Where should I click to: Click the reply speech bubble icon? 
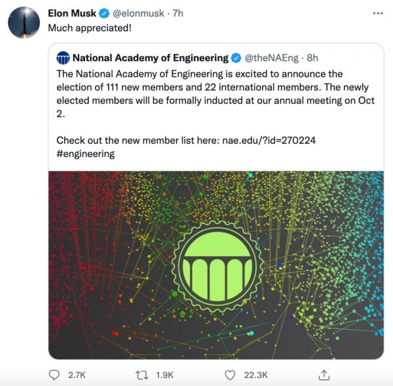[x=54, y=374]
